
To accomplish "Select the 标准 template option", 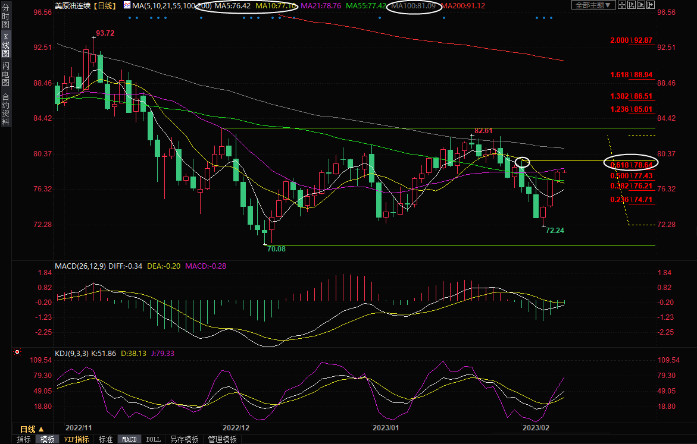I will (105, 439).
